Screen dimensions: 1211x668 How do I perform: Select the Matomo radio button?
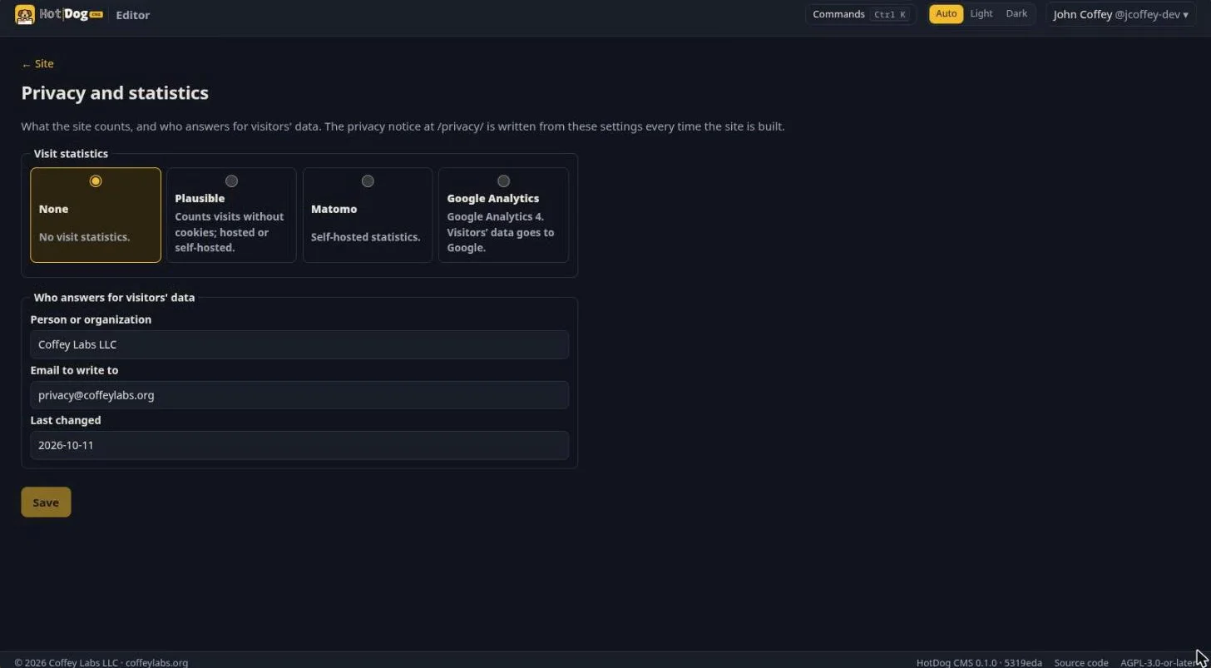[x=368, y=181]
